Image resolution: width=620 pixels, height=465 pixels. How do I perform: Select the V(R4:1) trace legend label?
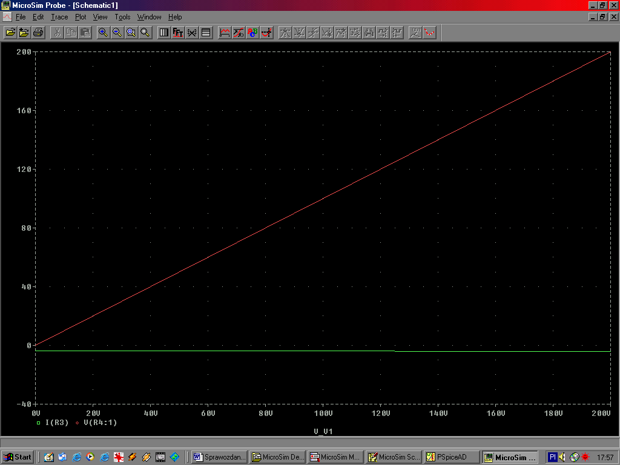(x=100, y=422)
